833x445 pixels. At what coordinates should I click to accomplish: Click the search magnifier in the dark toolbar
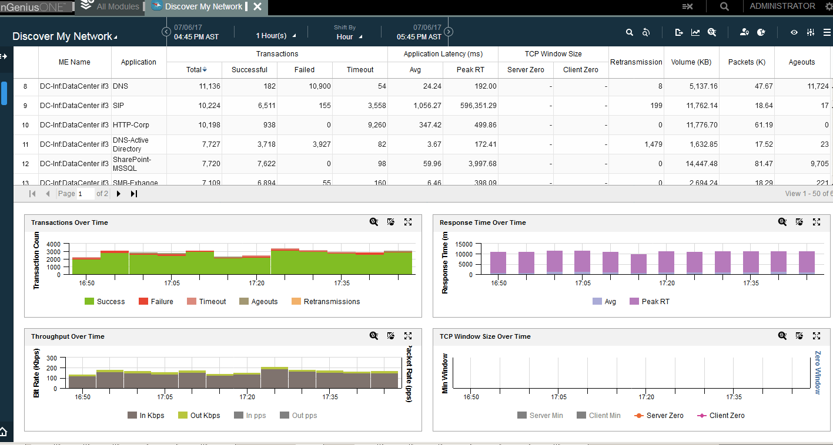coord(630,32)
